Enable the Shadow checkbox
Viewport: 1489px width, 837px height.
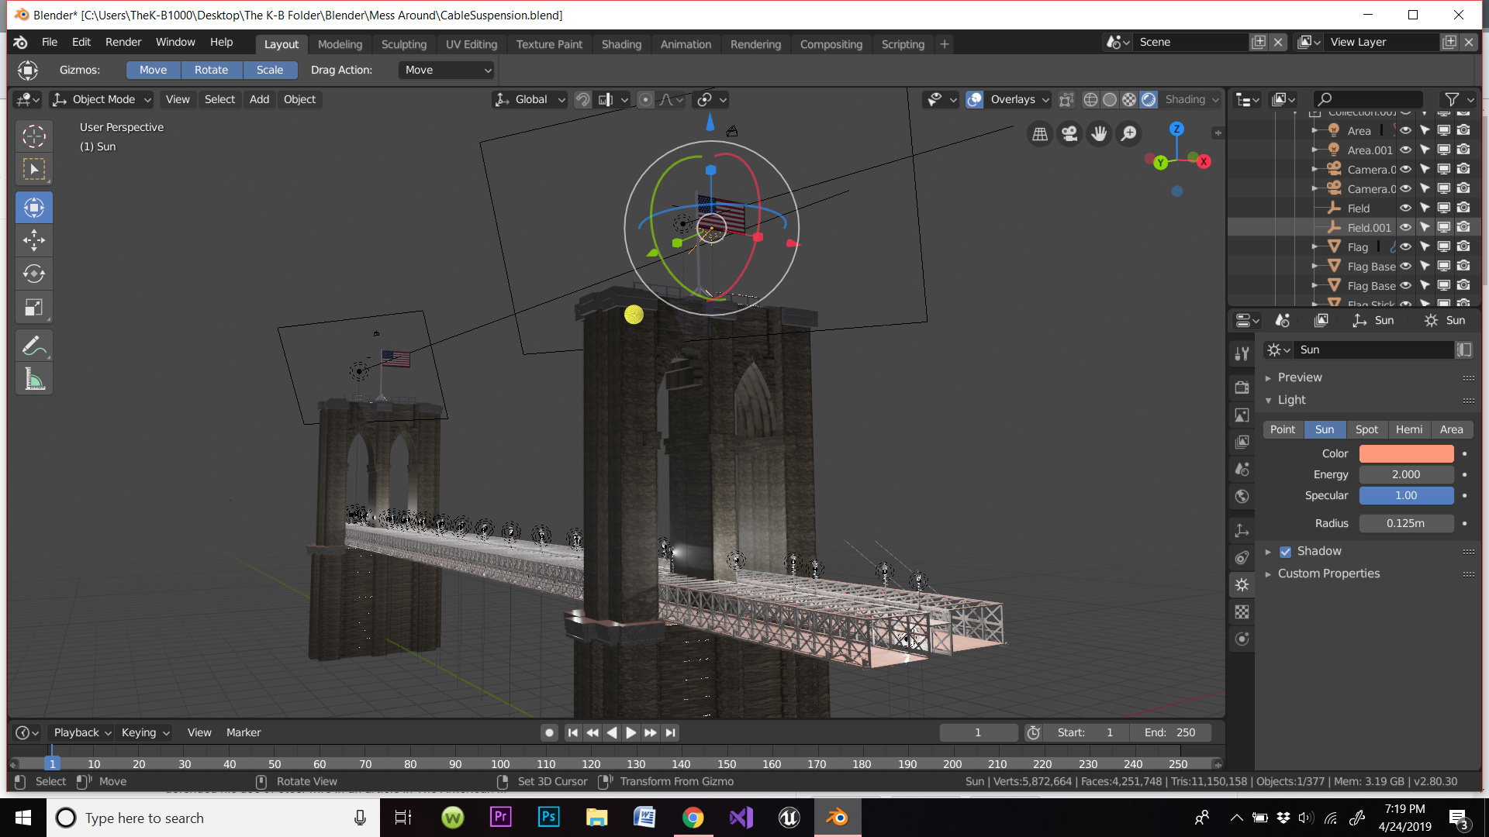coord(1286,552)
